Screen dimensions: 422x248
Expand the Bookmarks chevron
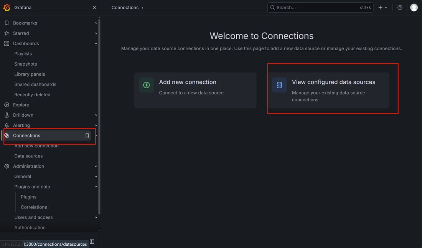[96, 23]
